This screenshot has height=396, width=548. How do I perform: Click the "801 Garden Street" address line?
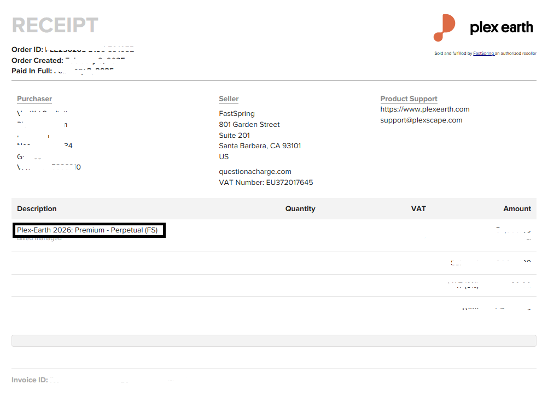(249, 124)
